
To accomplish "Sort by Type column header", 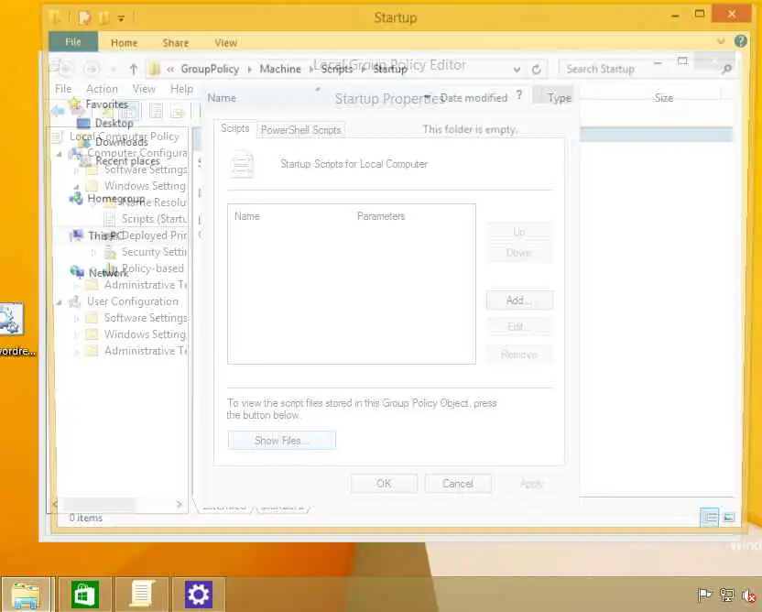I will 560,98.
